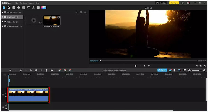Open the Effects panel sparkle icon

[x=28, y=8]
